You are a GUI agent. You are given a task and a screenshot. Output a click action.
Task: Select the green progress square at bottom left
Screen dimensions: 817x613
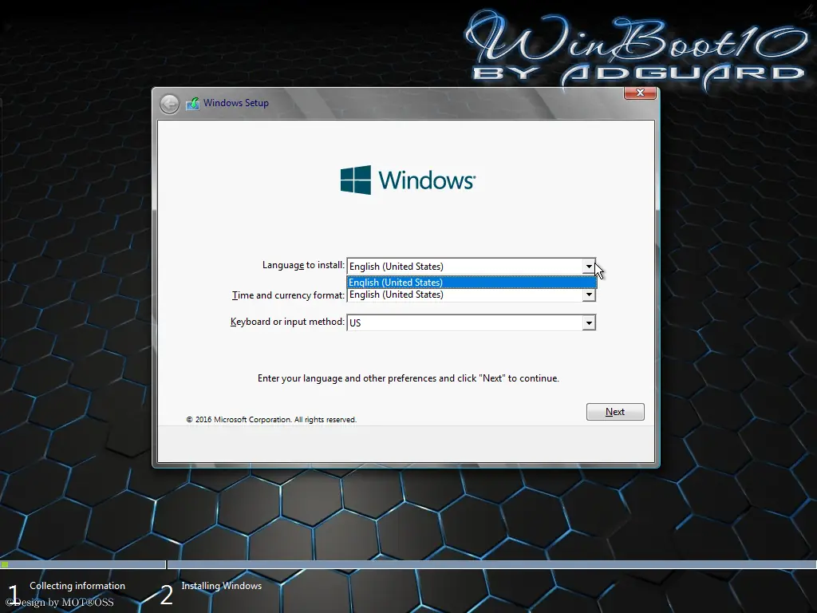coord(6,566)
